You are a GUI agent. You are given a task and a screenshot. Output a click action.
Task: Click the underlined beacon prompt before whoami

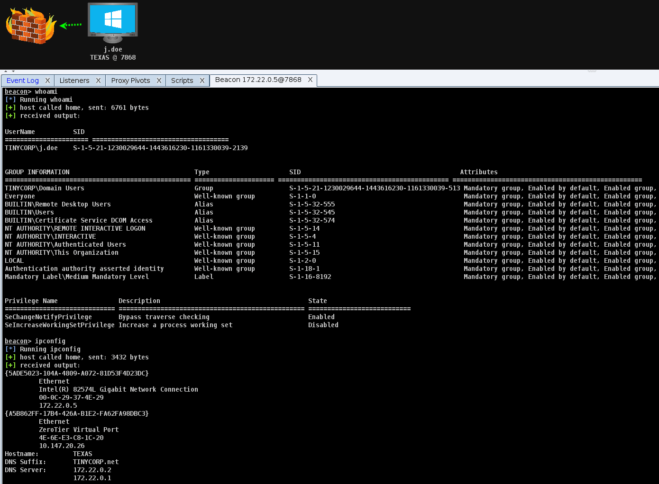[16, 91]
